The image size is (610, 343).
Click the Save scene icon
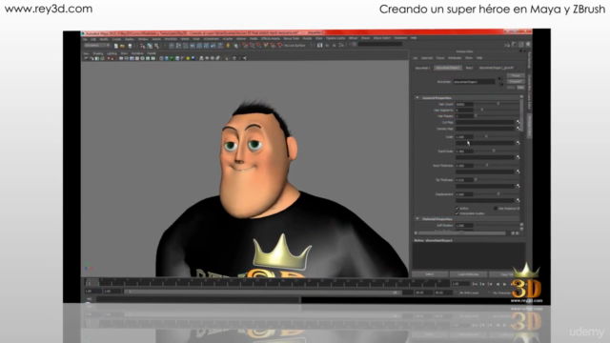click(130, 46)
